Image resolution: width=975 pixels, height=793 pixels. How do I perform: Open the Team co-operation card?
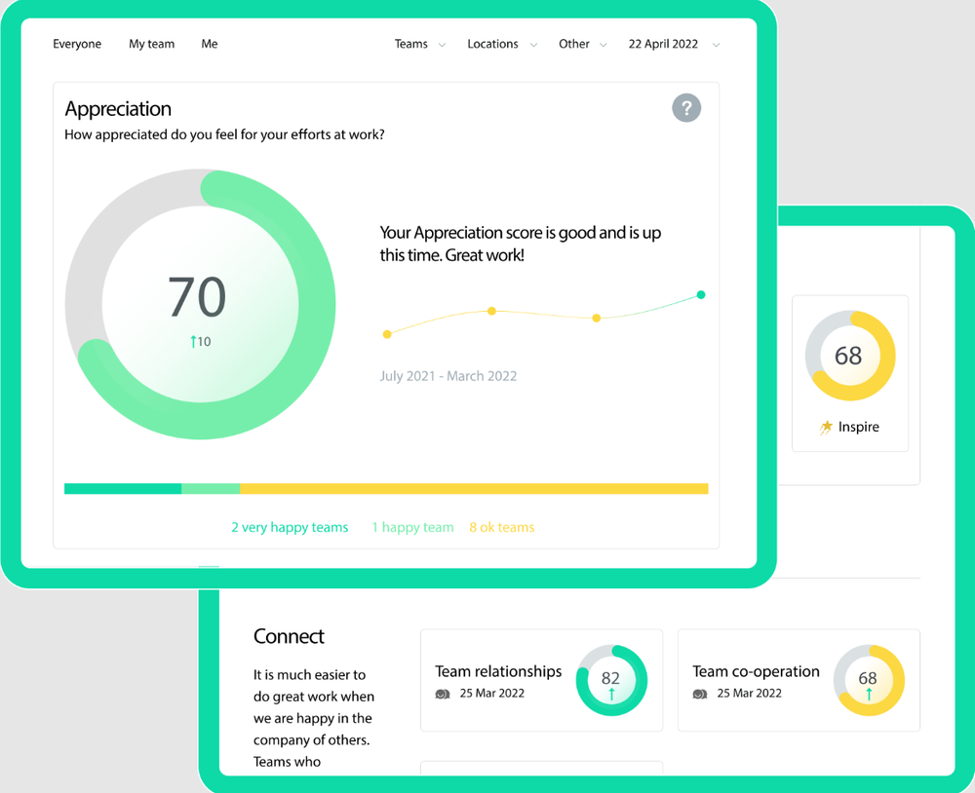pyautogui.click(x=799, y=681)
